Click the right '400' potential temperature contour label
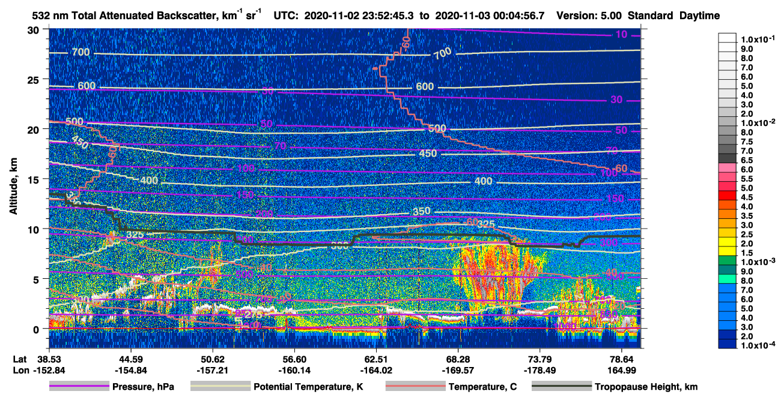The image size is (781, 400). point(483,181)
